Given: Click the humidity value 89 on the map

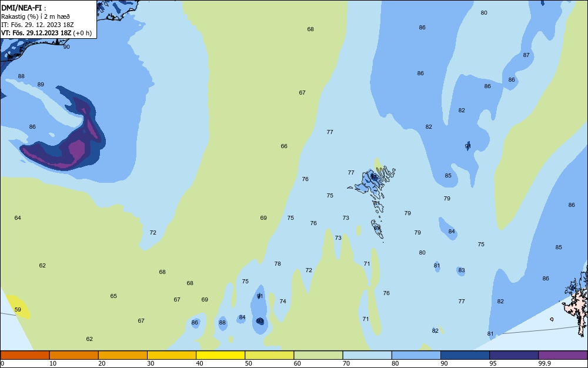Looking at the screenshot, I should pos(41,84).
